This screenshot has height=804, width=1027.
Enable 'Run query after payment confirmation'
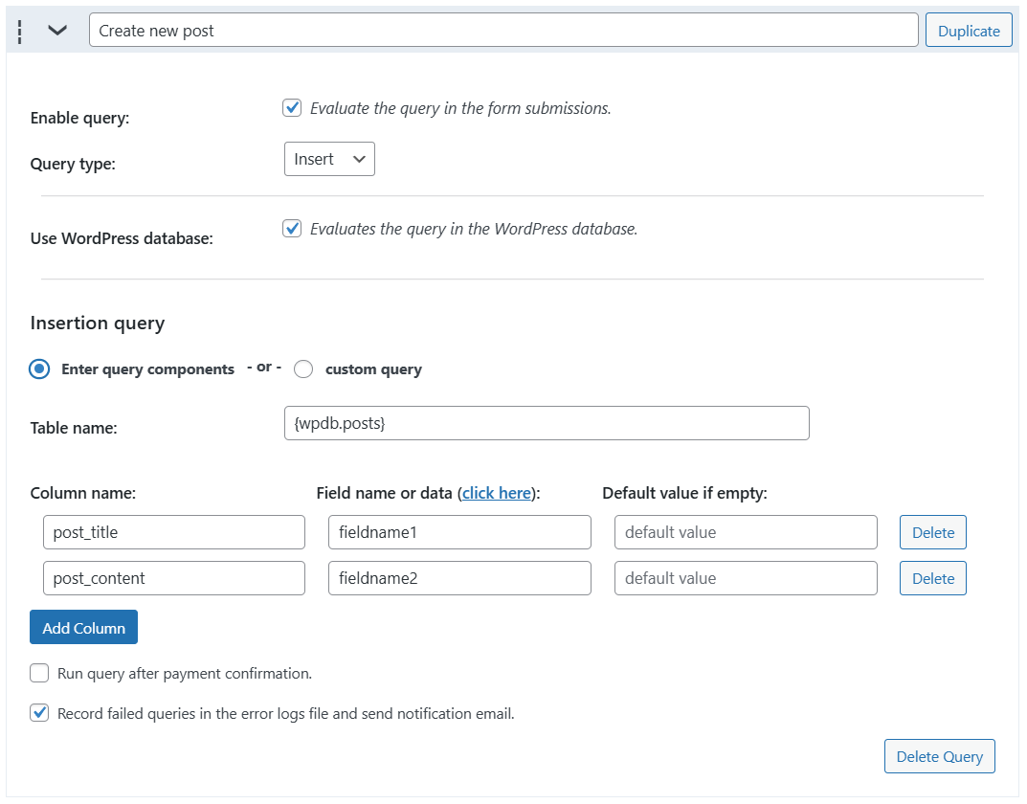point(39,674)
